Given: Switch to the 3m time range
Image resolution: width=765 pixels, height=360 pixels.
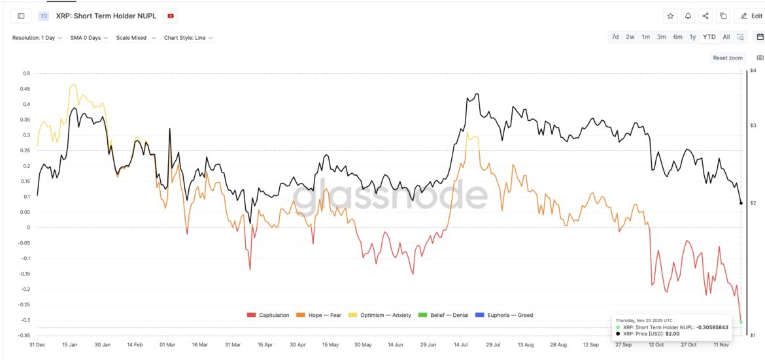Looking at the screenshot, I should [x=662, y=37].
